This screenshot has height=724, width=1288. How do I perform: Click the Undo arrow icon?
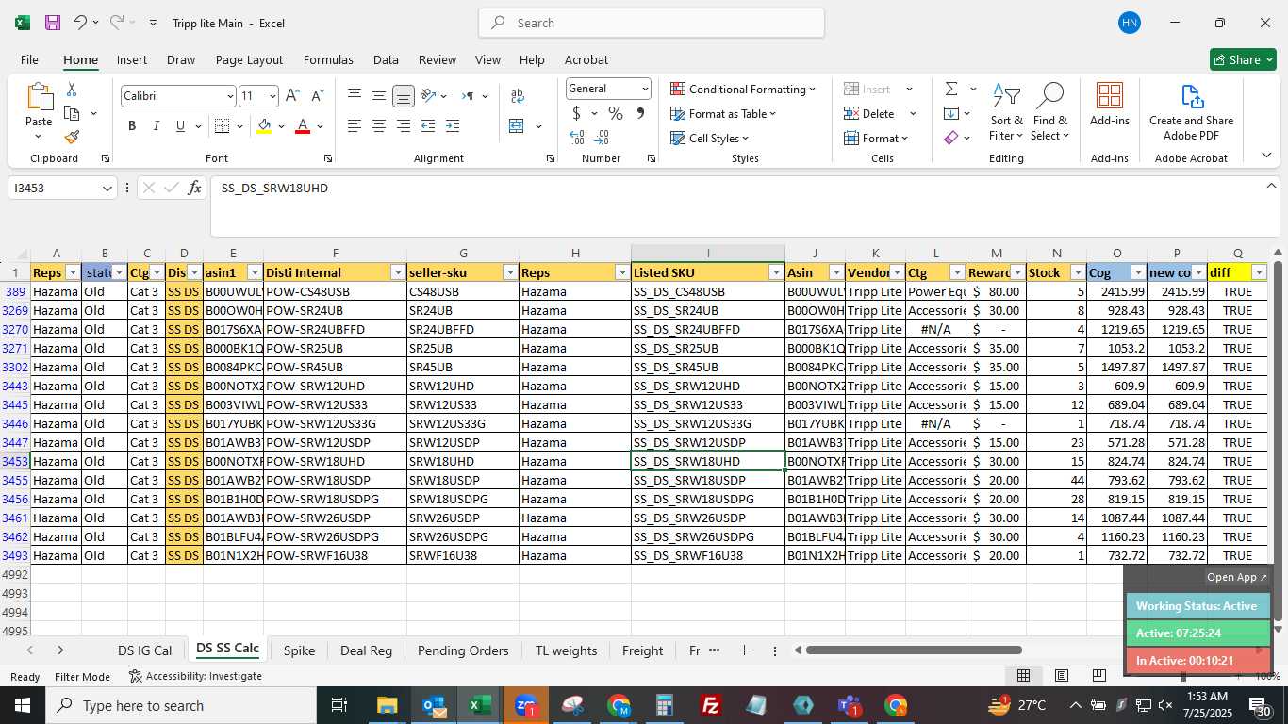coord(80,23)
